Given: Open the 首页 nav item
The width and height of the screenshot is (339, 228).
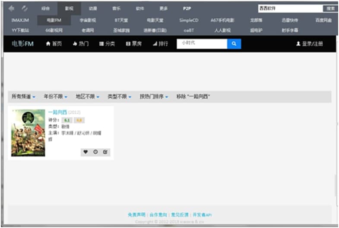Looking at the screenshot, I should pos(54,44).
